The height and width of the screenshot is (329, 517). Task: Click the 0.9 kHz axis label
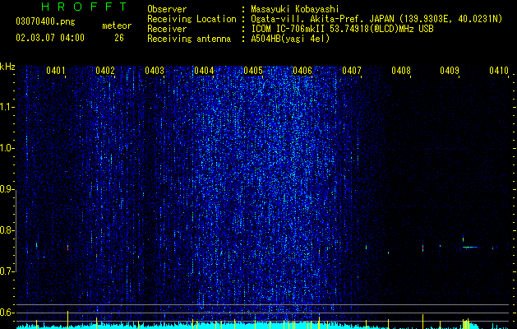click(x=7, y=189)
